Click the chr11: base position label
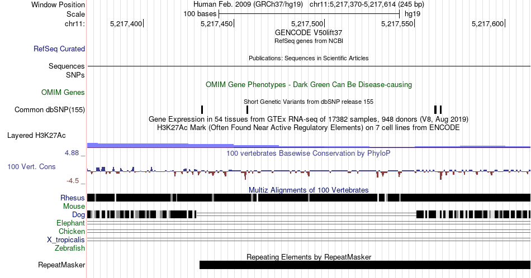The width and height of the screenshot is (531, 278). click(74, 23)
